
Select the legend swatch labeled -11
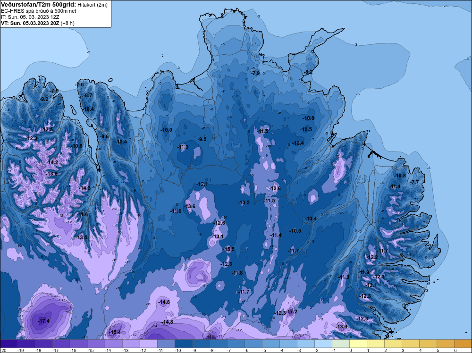[166, 344]
